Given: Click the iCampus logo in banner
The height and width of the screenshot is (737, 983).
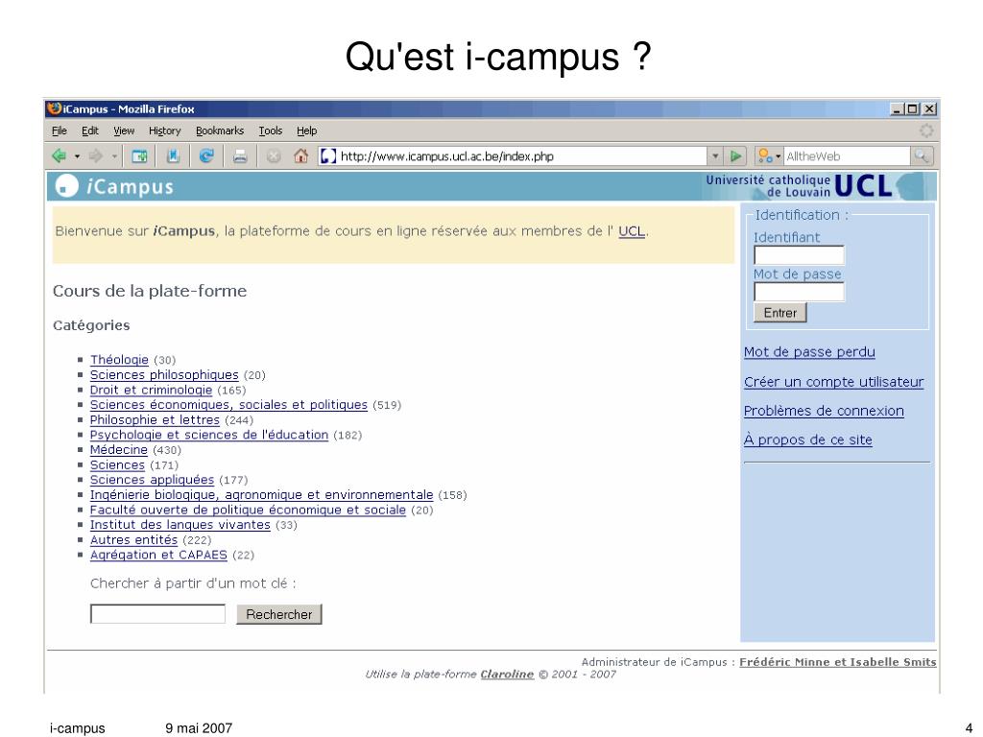Looking at the screenshot, I should coord(114,186).
